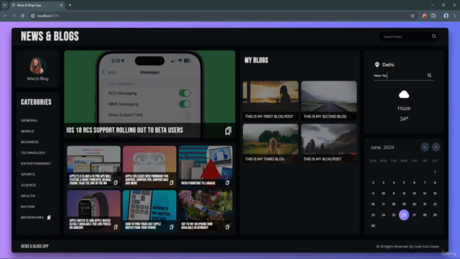Bookmark the Ping Lost Apple Watch article

click(x=171, y=227)
